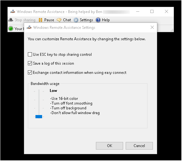Click Remote Assistance Settings dialog title icon
The width and height of the screenshot is (182, 161).
tap(29, 28)
